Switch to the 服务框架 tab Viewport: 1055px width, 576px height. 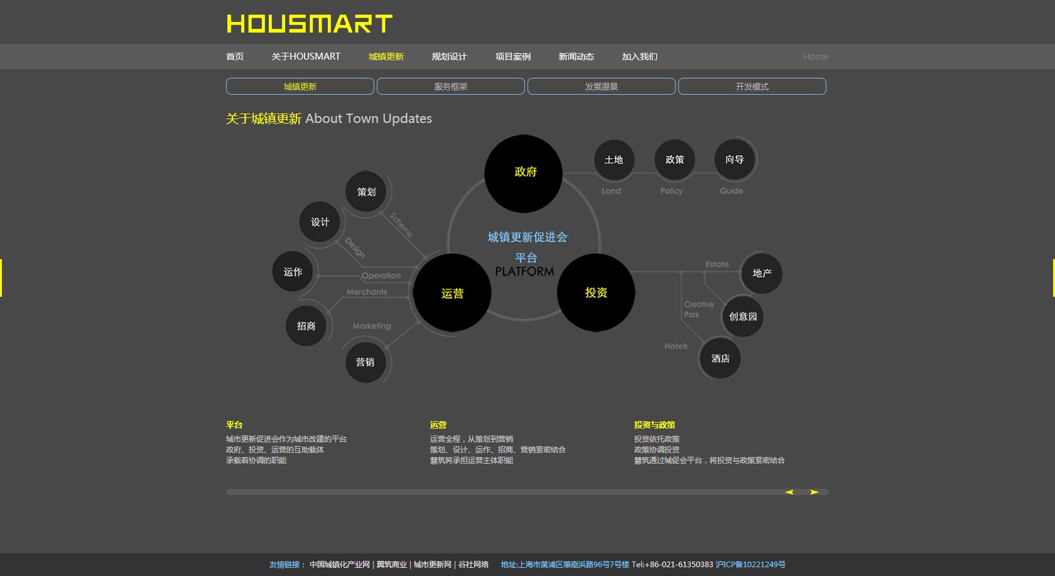[x=450, y=87]
